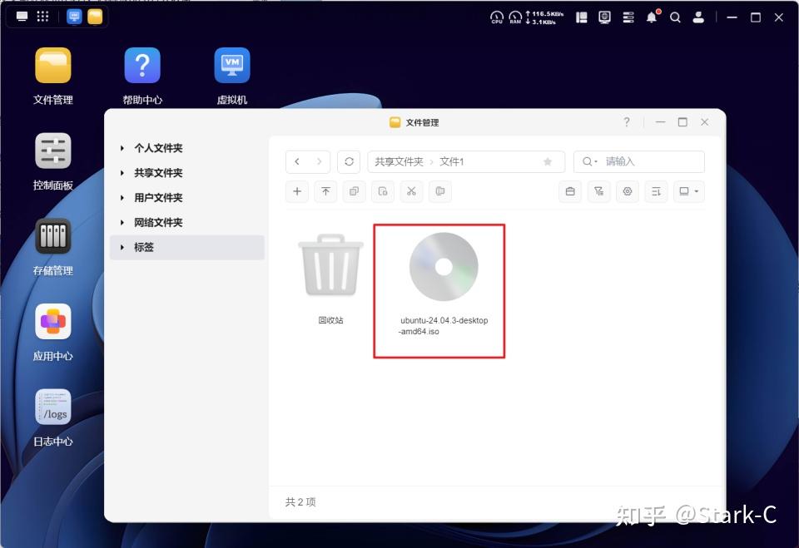Click the network speed indicator
This screenshot has height=548, width=799.
[544, 17]
